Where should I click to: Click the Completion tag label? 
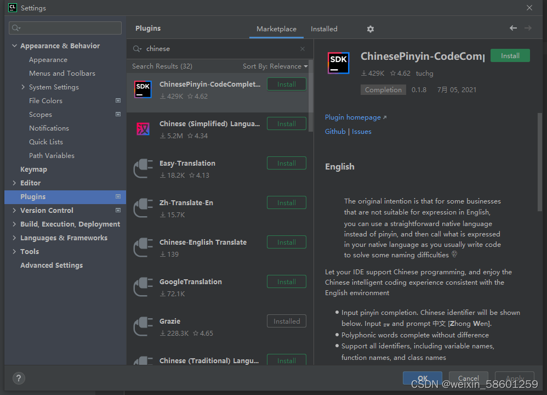tap(383, 90)
